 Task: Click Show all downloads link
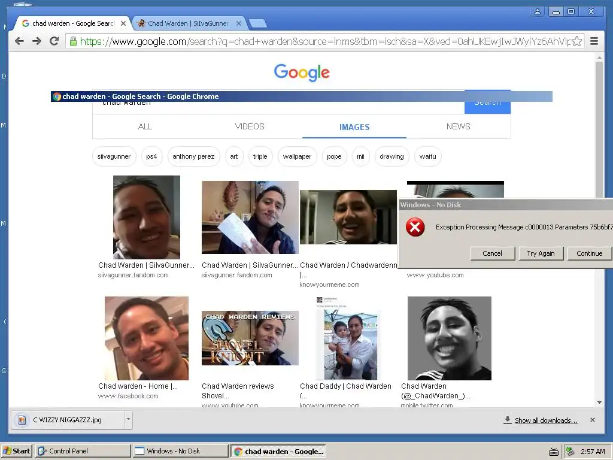click(546, 420)
